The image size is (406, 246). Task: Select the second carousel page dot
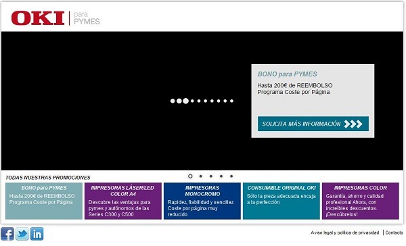pyautogui.click(x=201, y=176)
